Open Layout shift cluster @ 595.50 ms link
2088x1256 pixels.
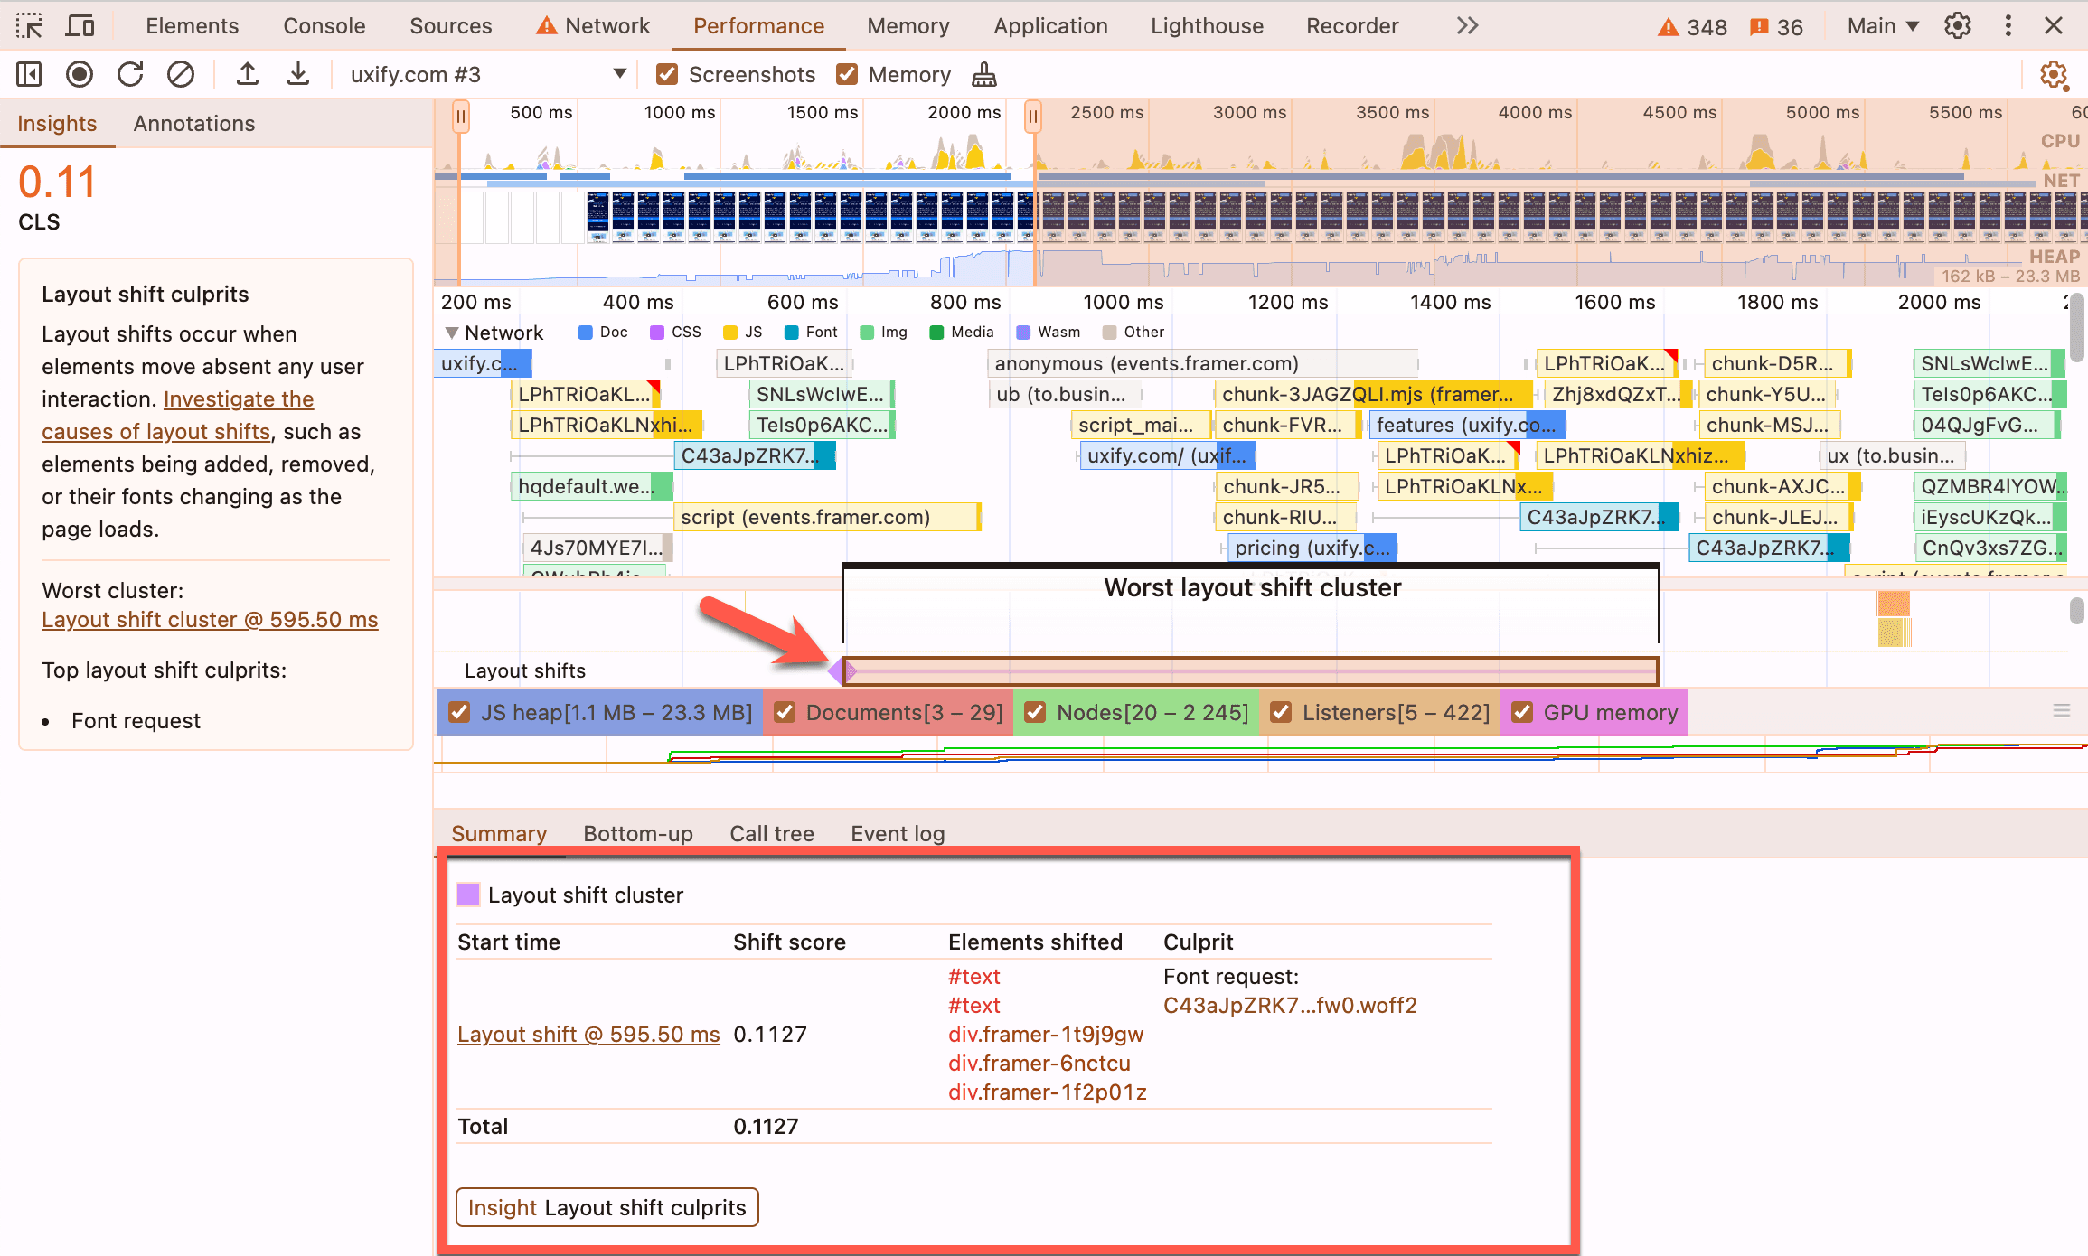tap(210, 620)
